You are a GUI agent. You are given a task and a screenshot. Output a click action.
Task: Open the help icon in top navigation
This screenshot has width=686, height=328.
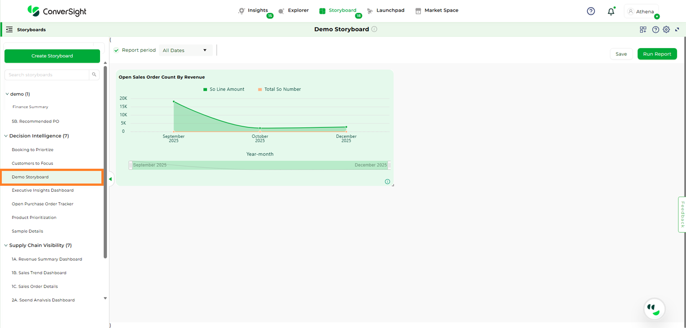point(591,11)
